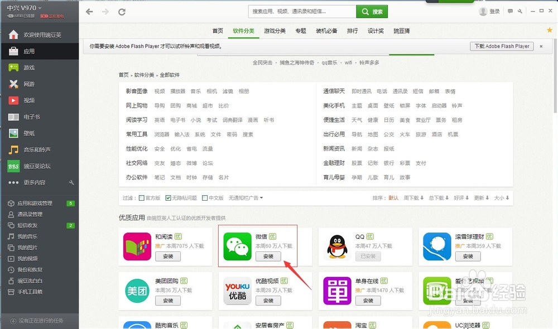Dismiss the Flash Player notice bar
This screenshot has height=329, width=558.
pyautogui.click(x=541, y=46)
